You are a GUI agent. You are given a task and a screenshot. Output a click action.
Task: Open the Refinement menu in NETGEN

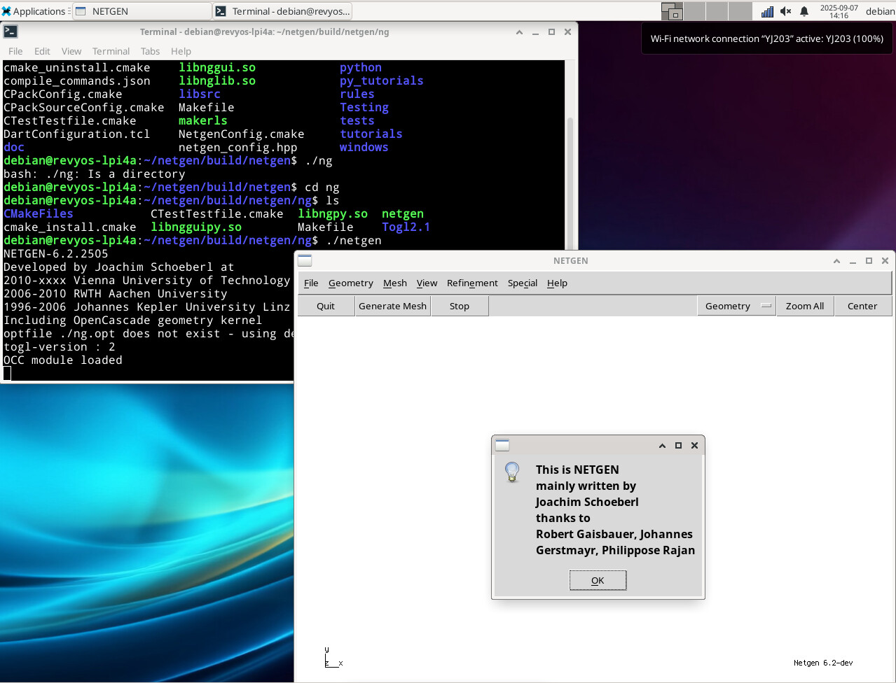(x=472, y=283)
